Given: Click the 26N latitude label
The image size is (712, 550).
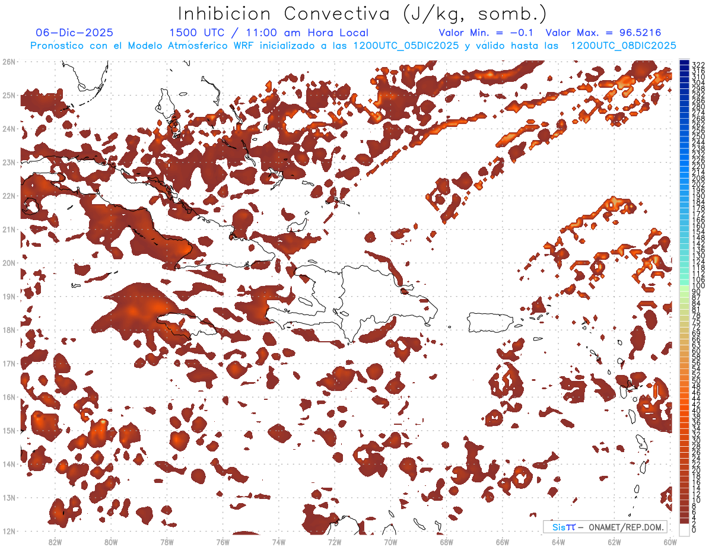Looking at the screenshot, I should coord(8,62).
